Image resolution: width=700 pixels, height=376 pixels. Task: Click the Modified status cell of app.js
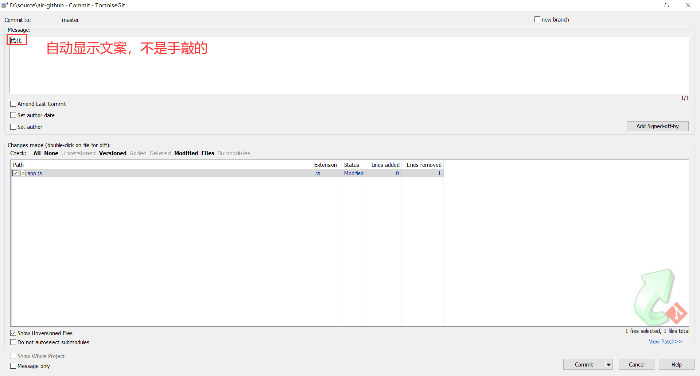354,173
